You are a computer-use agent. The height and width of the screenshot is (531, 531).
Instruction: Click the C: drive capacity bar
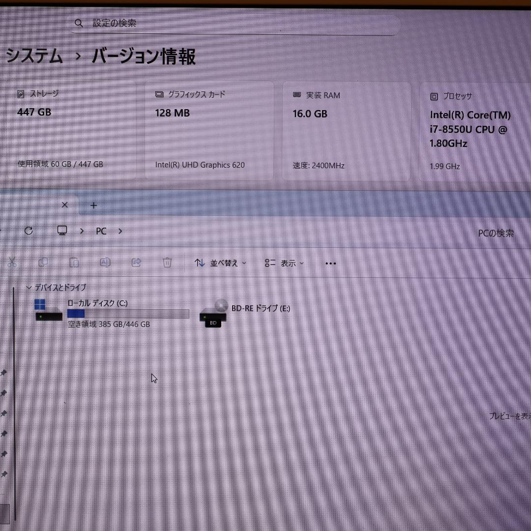pos(128,314)
